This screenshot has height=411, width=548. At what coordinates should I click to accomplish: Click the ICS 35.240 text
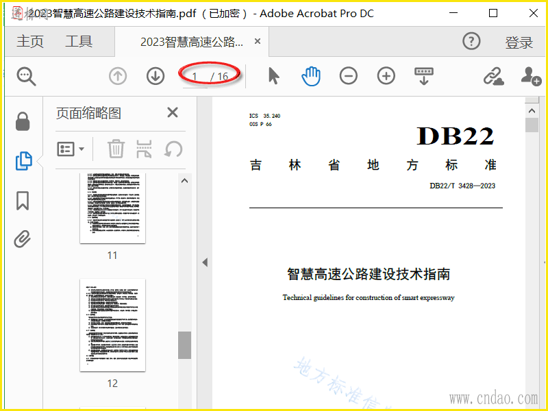coord(264,116)
